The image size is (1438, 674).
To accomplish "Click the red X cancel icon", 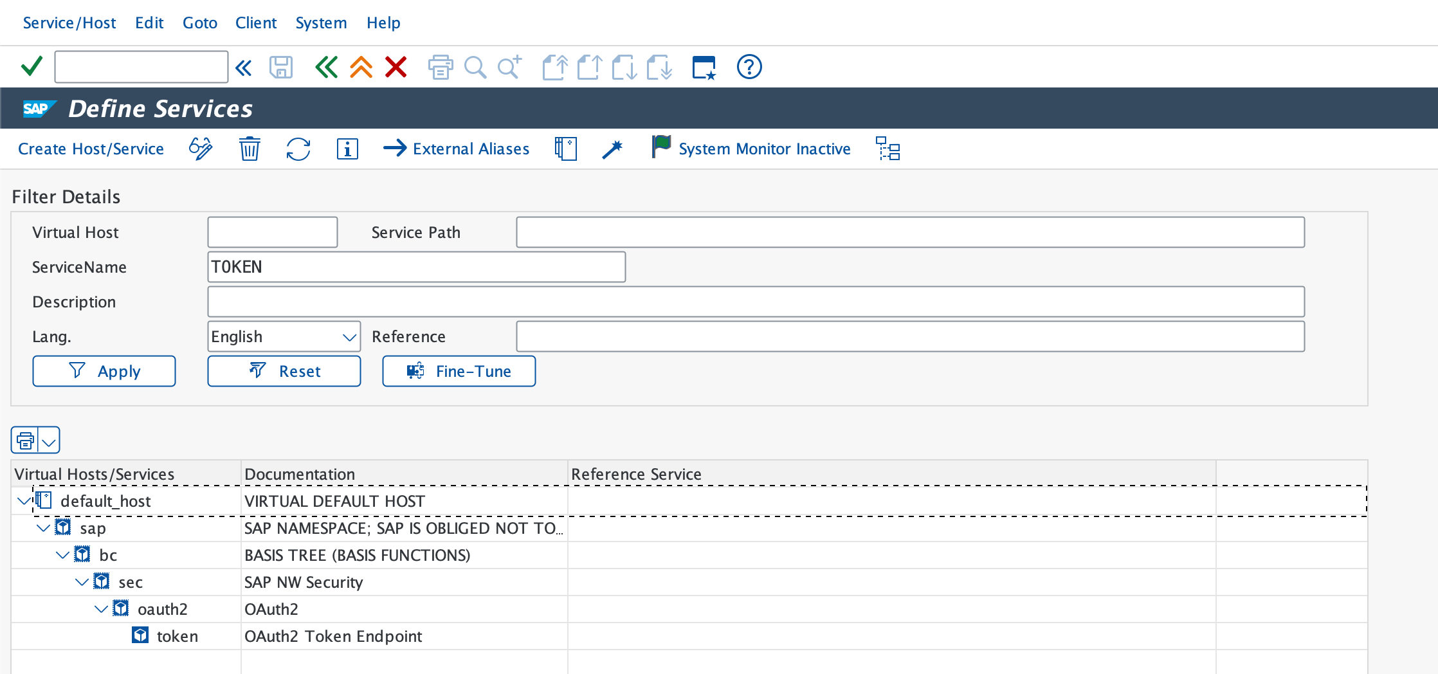I will (396, 67).
